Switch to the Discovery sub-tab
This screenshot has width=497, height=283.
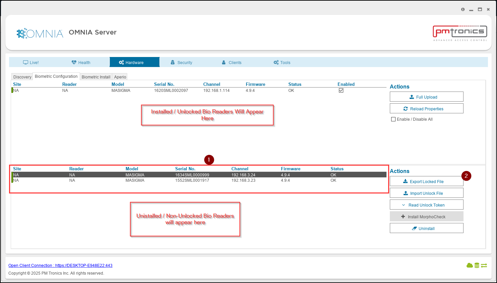click(22, 77)
